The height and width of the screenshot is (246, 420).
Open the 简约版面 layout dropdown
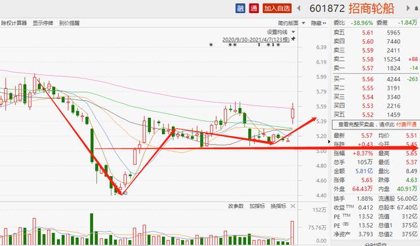tap(291, 24)
